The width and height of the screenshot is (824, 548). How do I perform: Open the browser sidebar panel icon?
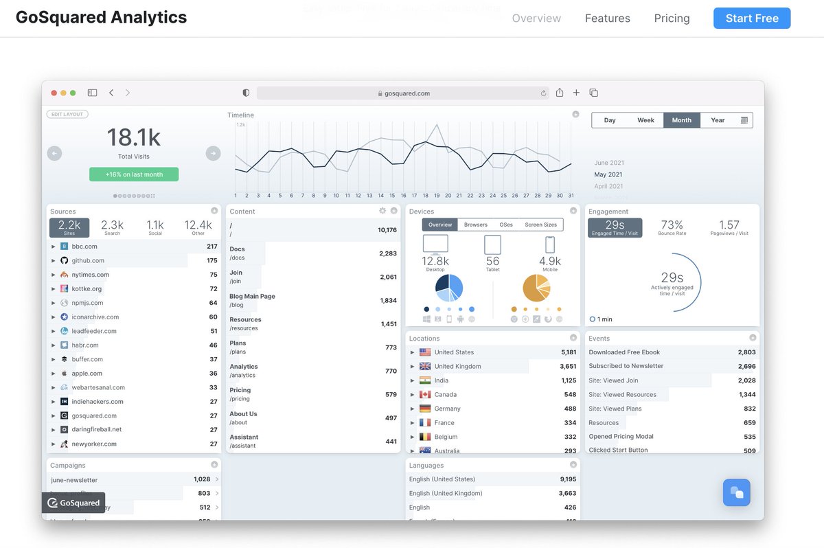(x=92, y=93)
